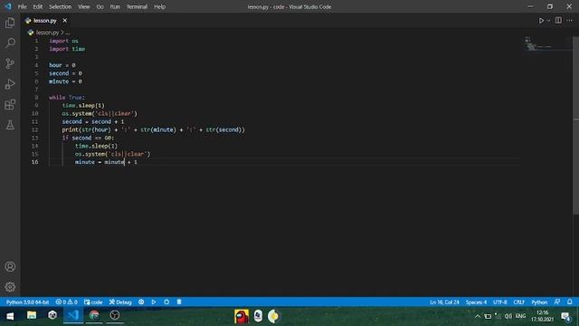The width and height of the screenshot is (579, 326).
Task: Open the View menu
Action: tap(84, 6)
